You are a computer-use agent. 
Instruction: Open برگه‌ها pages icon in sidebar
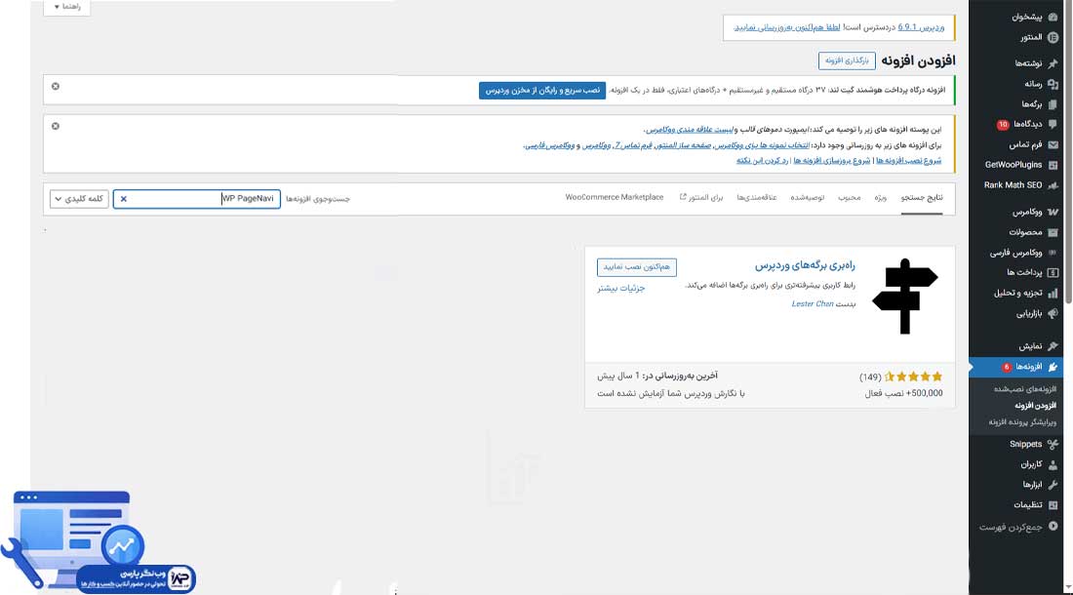pyautogui.click(x=1053, y=104)
